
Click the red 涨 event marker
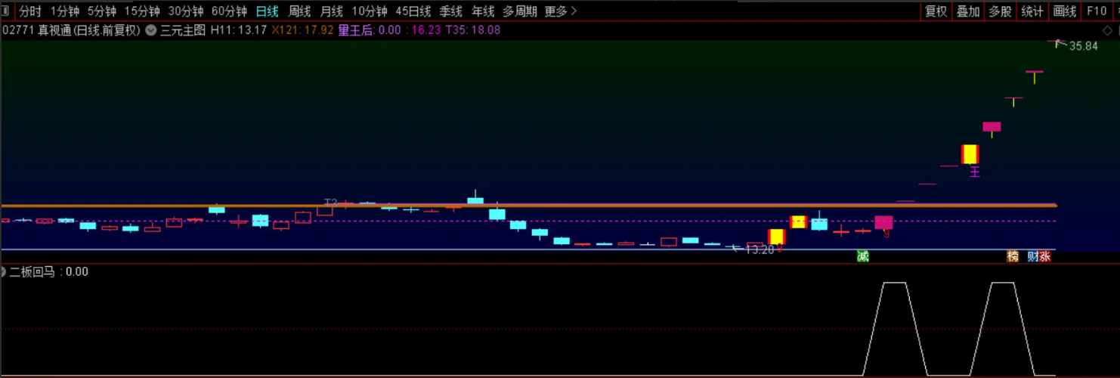click(x=1044, y=256)
